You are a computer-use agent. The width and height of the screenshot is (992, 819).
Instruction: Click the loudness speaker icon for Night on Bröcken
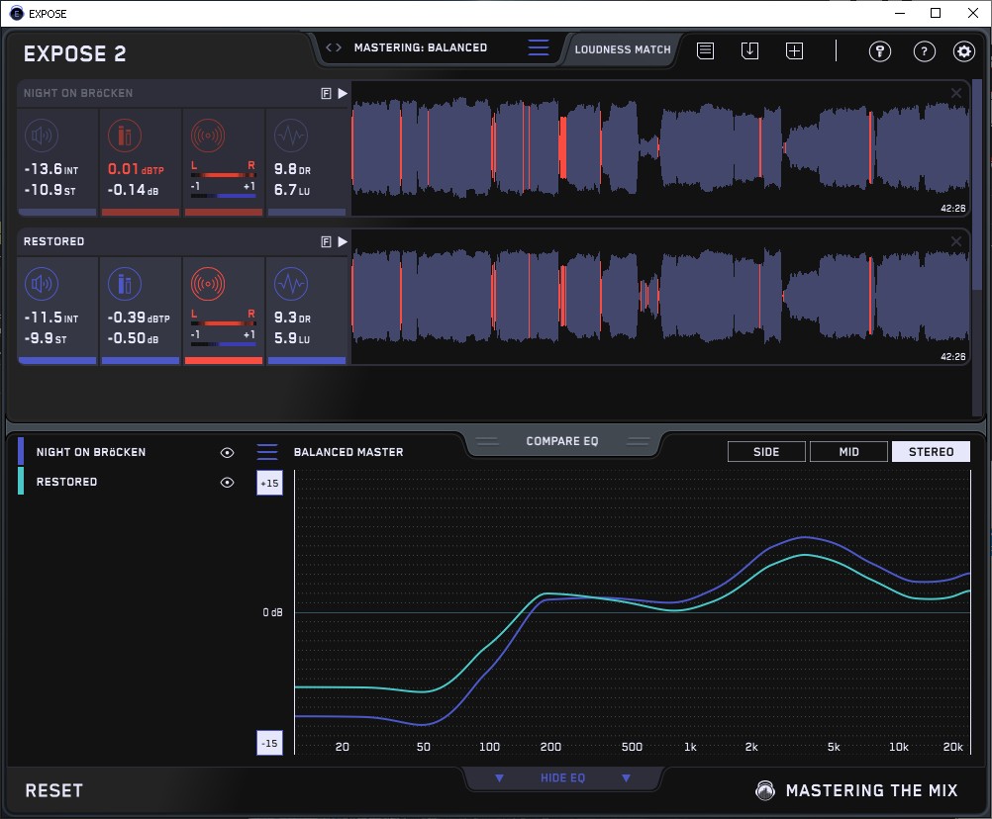point(42,136)
